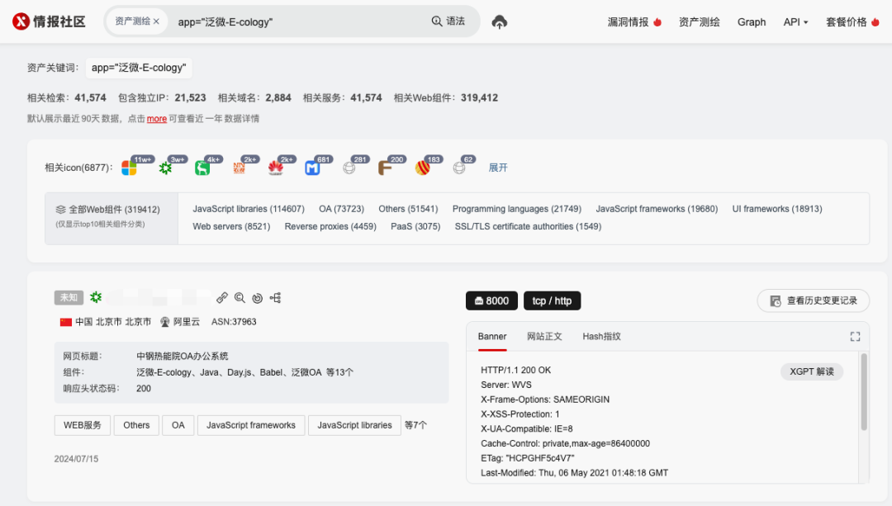Switch to the Hash指纹 tab
Viewport: 892px width, 506px height.
(601, 337)
